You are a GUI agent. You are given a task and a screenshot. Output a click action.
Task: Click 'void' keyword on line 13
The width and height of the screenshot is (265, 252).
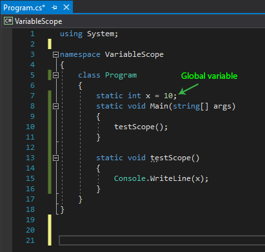pyautogui.click(x=137, y=158)
